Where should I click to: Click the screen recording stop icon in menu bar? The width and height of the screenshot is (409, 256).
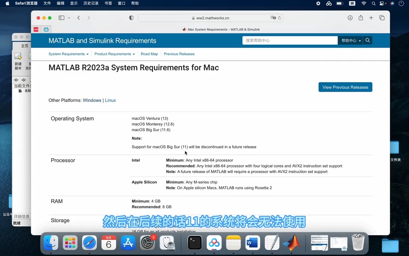pos(318,4)
